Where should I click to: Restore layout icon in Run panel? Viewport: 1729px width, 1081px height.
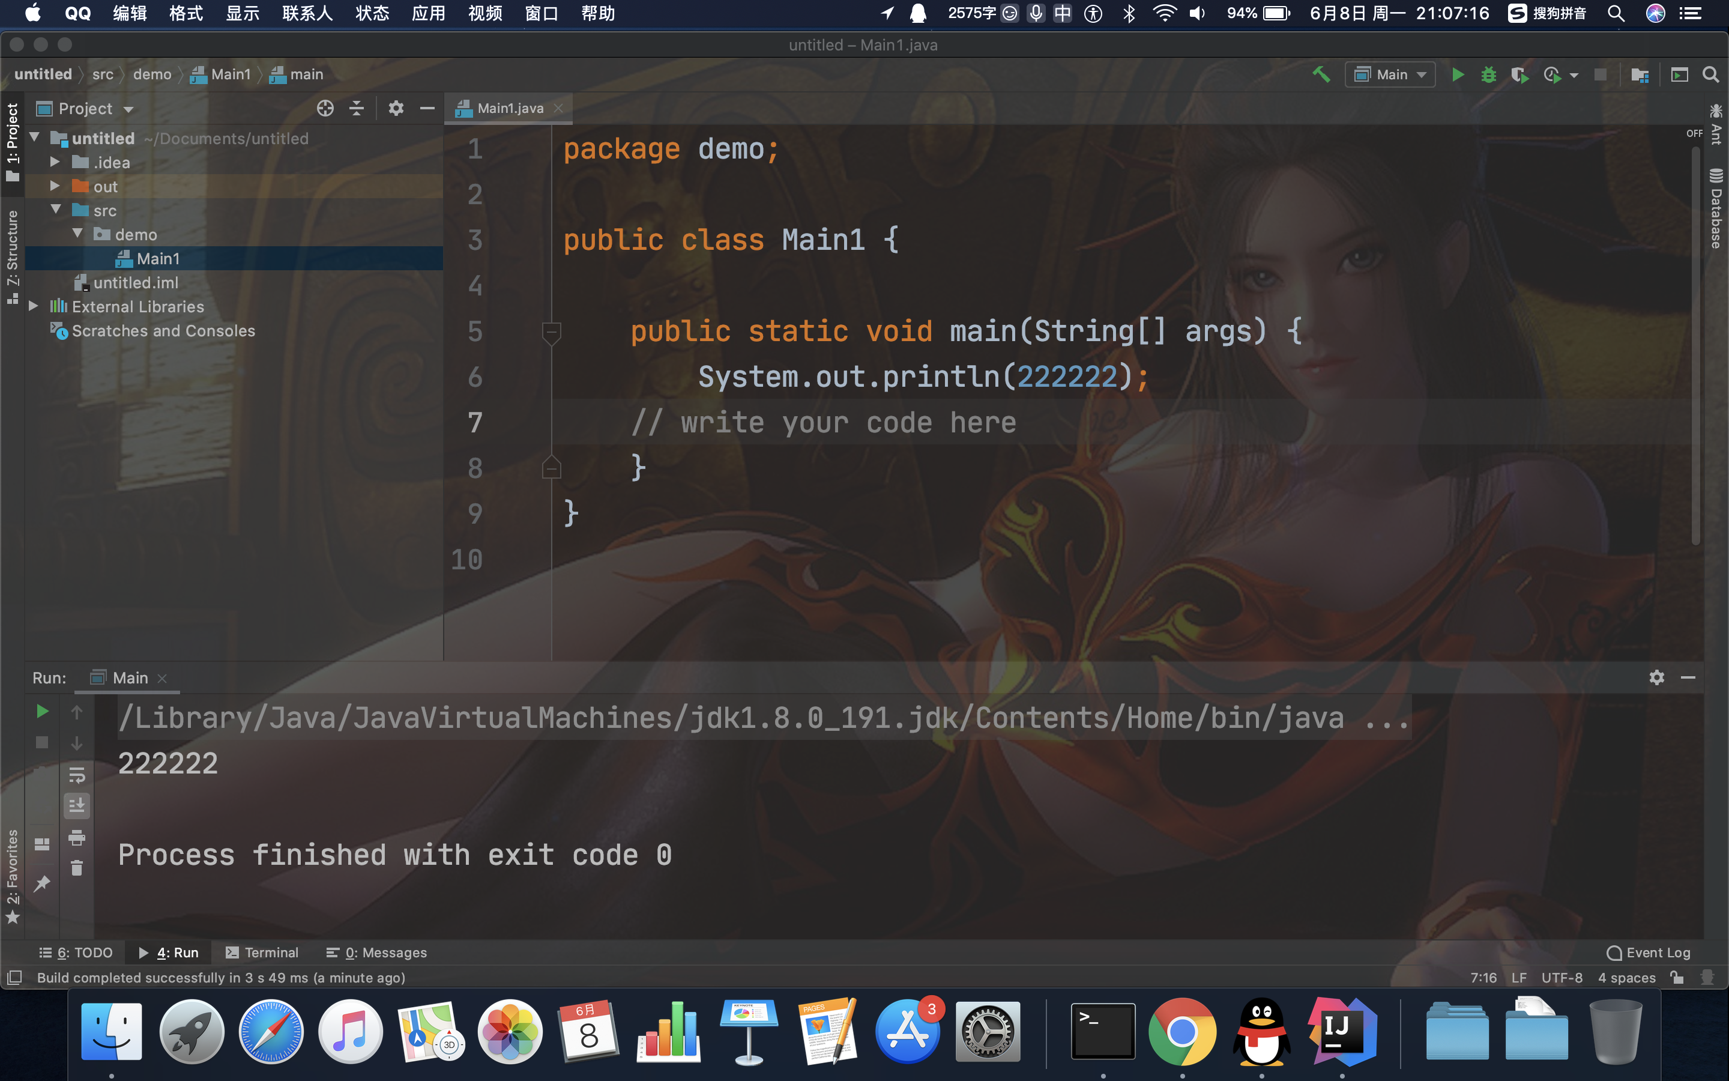click(x=42, y=844)
